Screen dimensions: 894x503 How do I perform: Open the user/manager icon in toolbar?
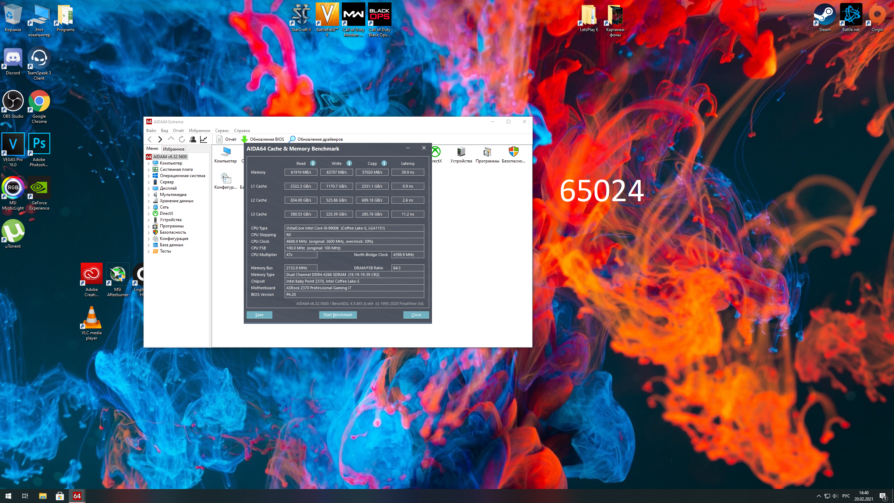coord(193,139)
